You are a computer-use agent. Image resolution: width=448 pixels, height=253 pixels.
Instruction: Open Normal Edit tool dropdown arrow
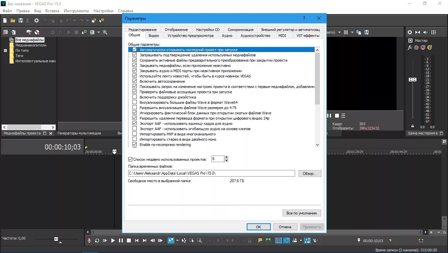click(177, 240)
